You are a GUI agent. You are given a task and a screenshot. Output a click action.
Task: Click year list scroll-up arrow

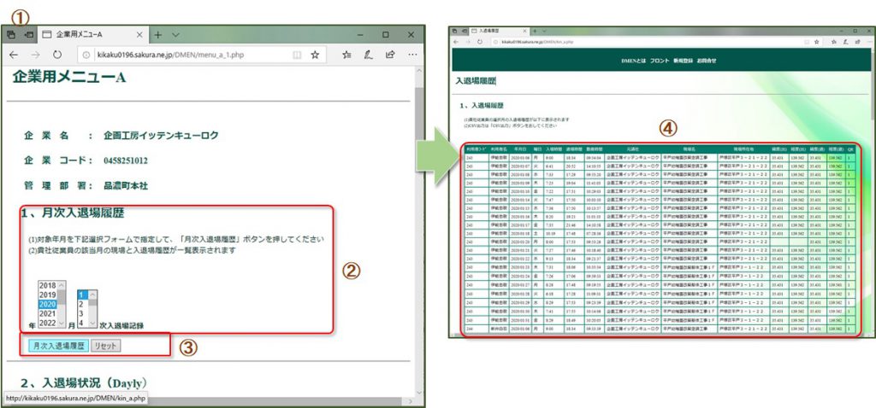coord(62,285)
